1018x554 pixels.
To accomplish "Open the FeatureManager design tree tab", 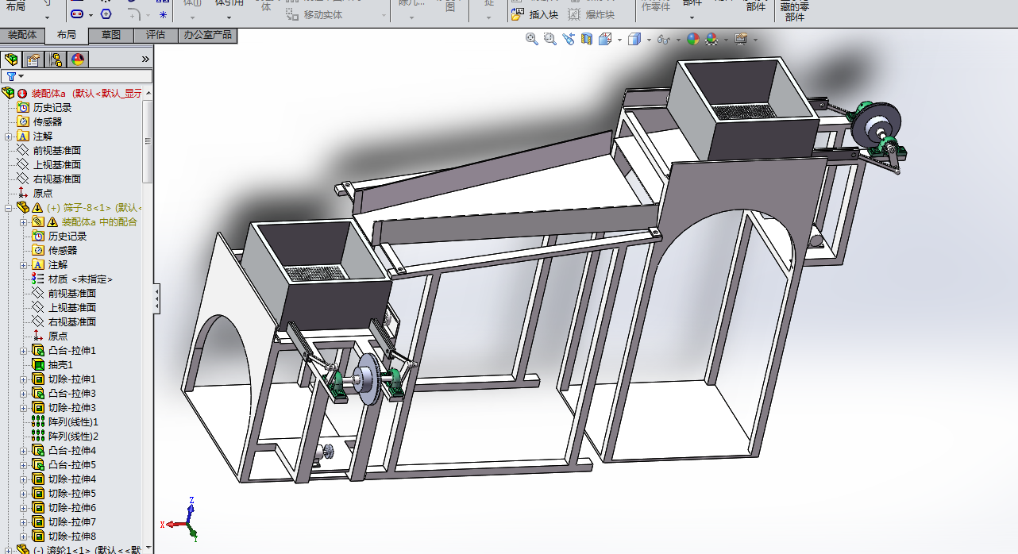I will pos(11,60).
